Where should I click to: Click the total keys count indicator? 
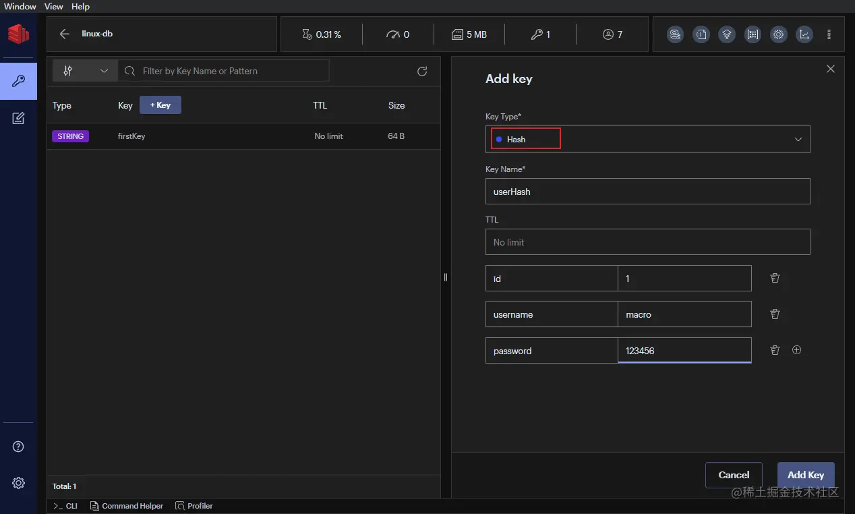(x=540, y=34)
